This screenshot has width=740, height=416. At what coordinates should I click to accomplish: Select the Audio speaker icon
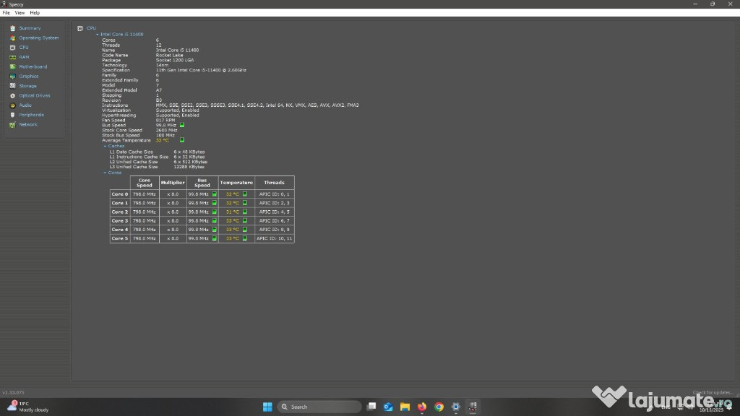coord(13,105)
